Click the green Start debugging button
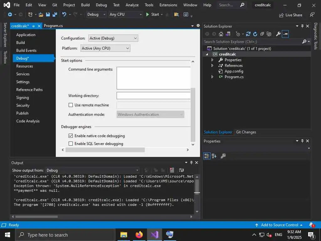The image size is (321, 241). click(153, 14)
